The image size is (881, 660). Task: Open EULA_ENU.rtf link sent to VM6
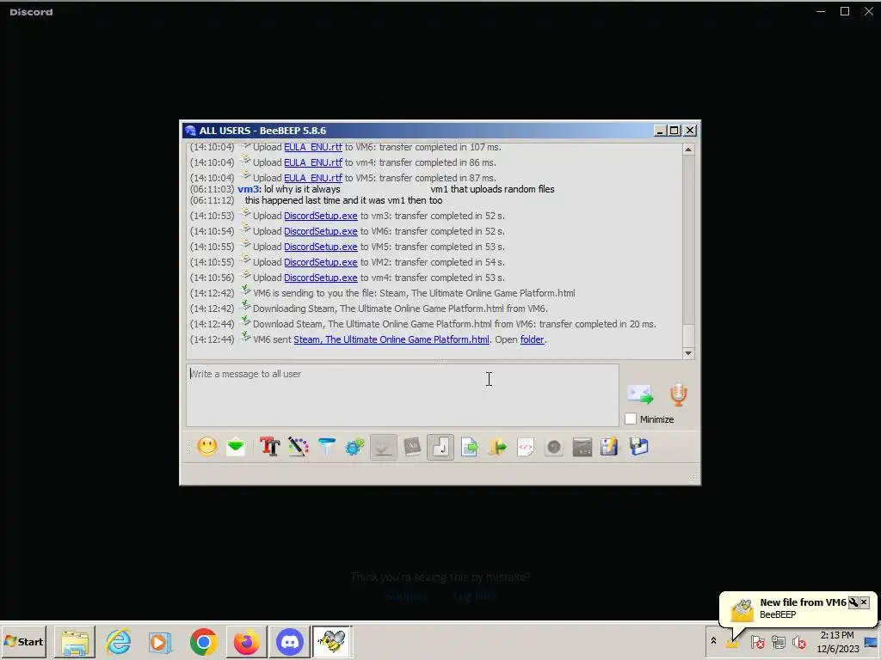(313, 147)
